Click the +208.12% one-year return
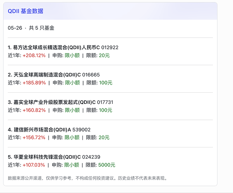Viewport: 233px width, 193px height. tap(34, 56)
